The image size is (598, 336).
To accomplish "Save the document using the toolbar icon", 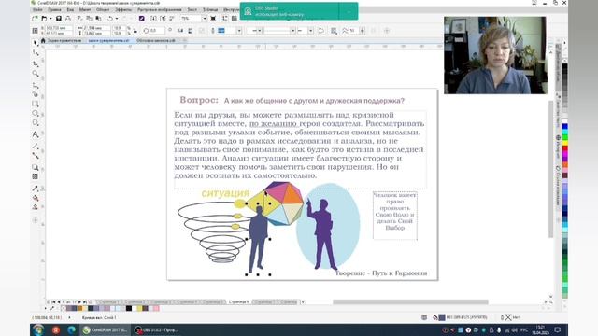I will [59, 19].
